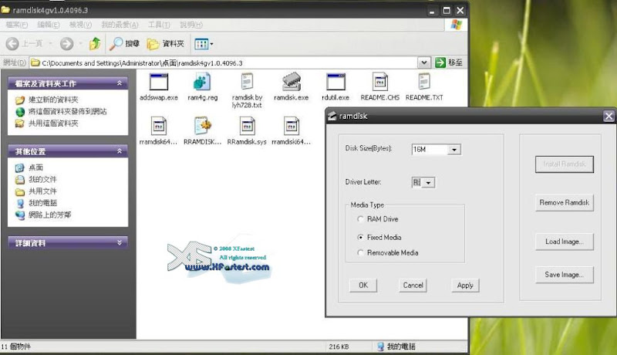Select the first rramdisk64 file in second row
Image resolution: width=617 pixels, height=355 pixels.
click(x=159, y=127)
